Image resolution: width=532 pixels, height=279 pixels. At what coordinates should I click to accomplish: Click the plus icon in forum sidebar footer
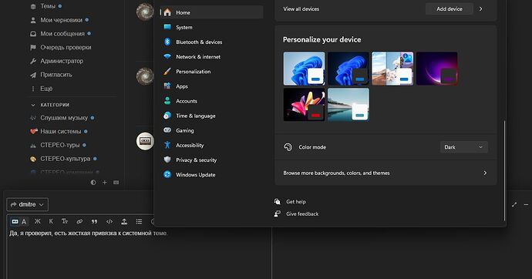pos(105,183)
